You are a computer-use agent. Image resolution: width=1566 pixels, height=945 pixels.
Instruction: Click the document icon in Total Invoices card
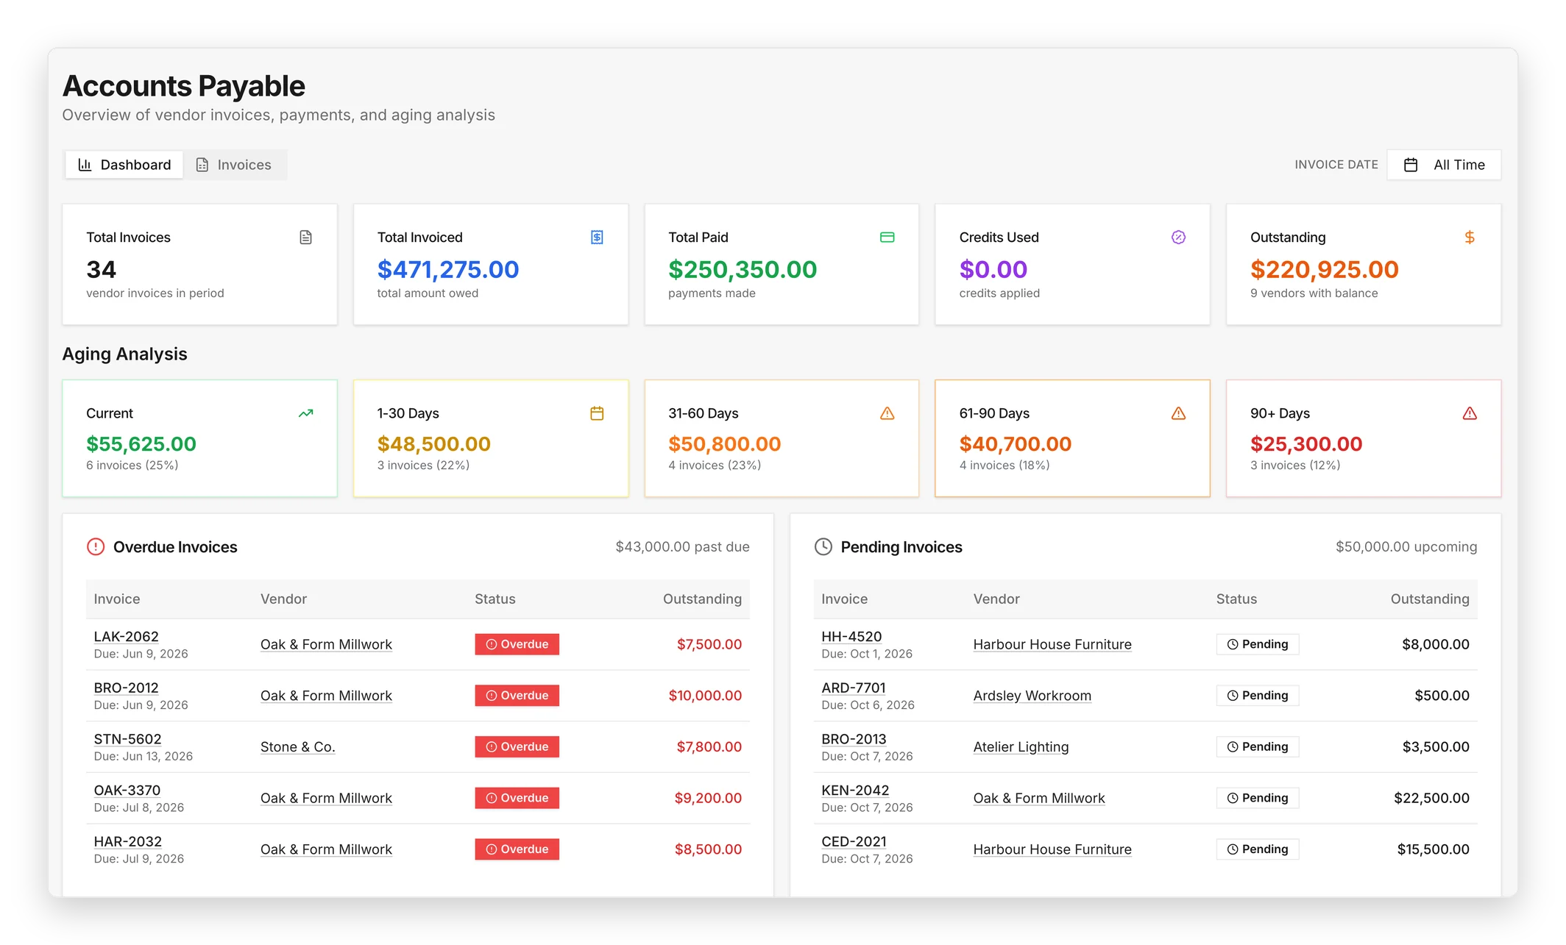pos(305,237)
